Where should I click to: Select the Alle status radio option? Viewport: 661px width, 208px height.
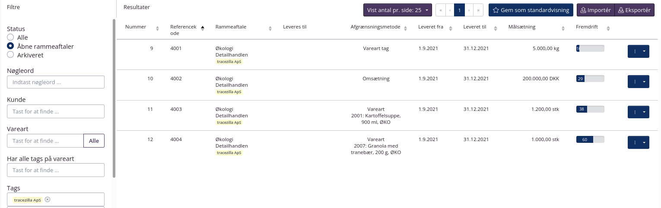point(11,38)
